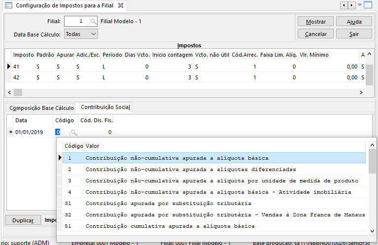Click the Imposto column header
Image resolution: width=378 pixels, height=245 pixels.
23,55
